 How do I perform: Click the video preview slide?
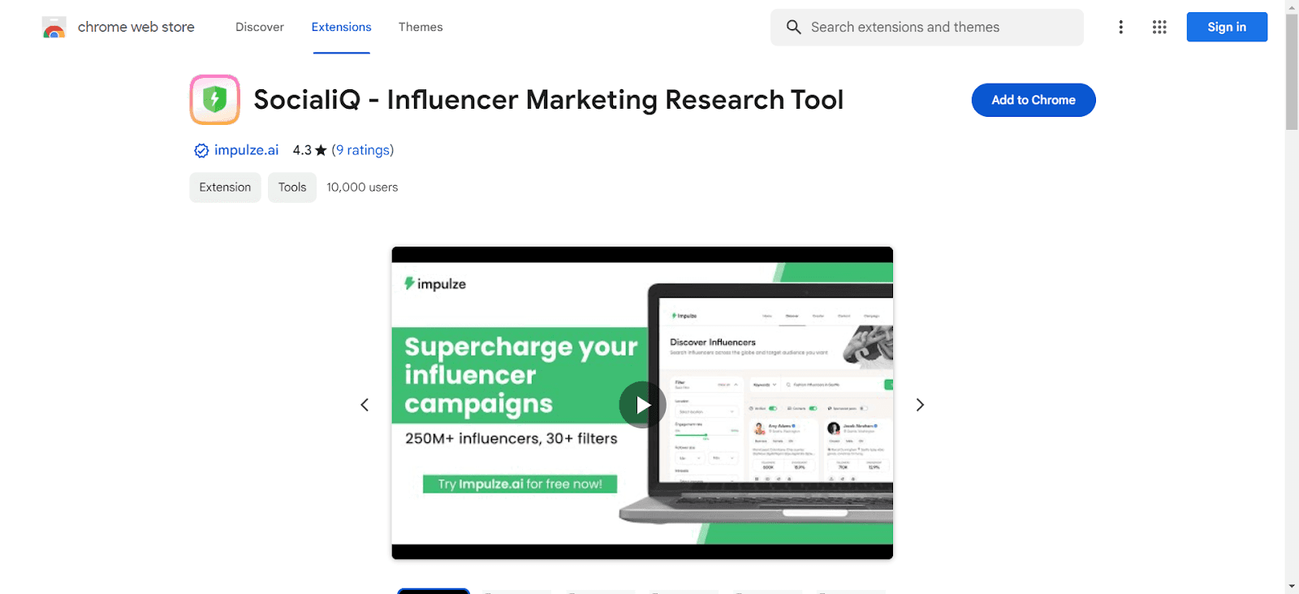[x=642, y=403]
